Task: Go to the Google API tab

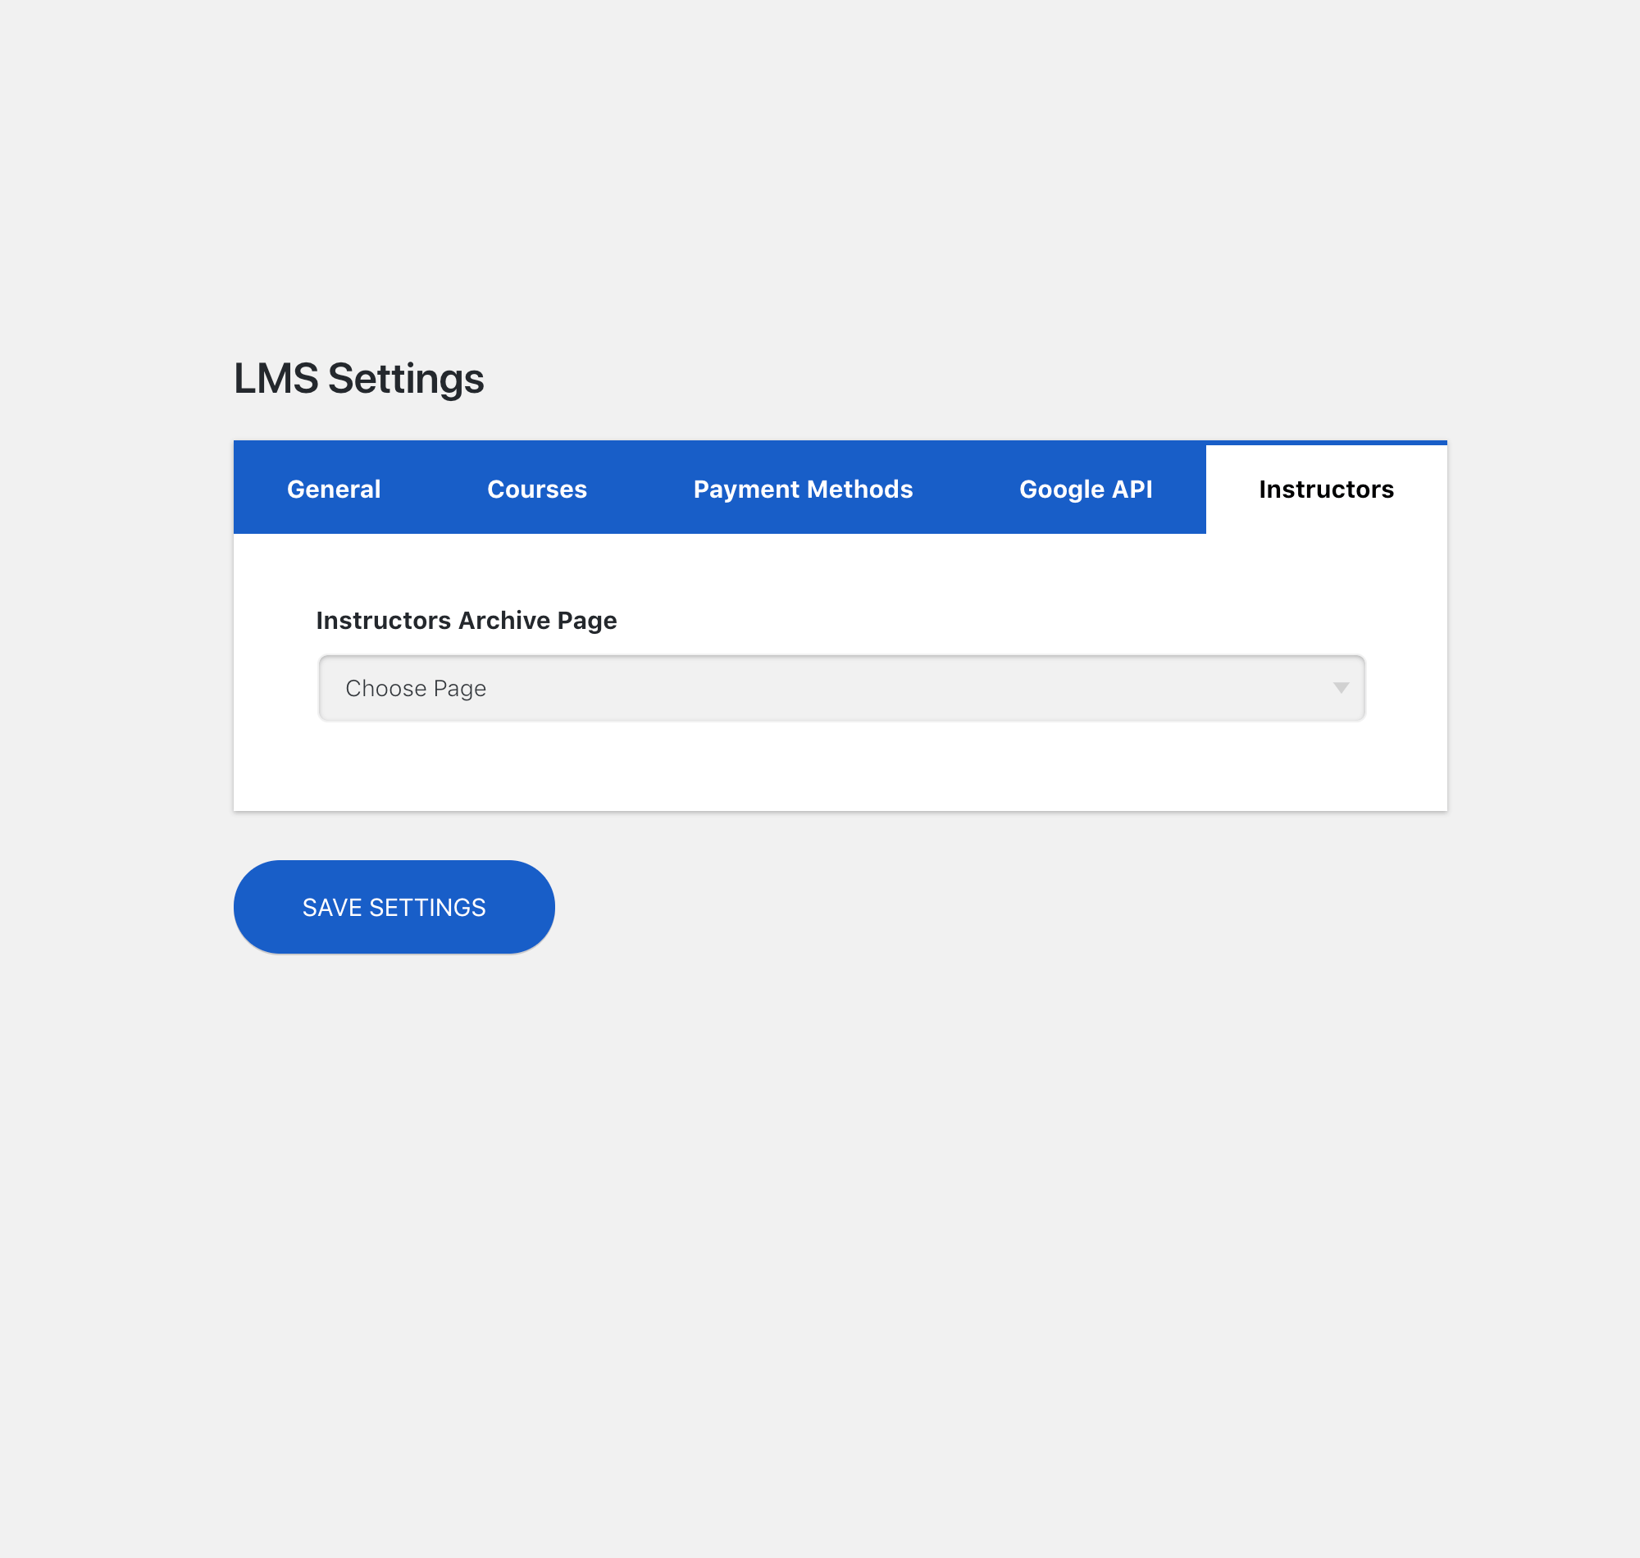Action: click(1086, 490)
